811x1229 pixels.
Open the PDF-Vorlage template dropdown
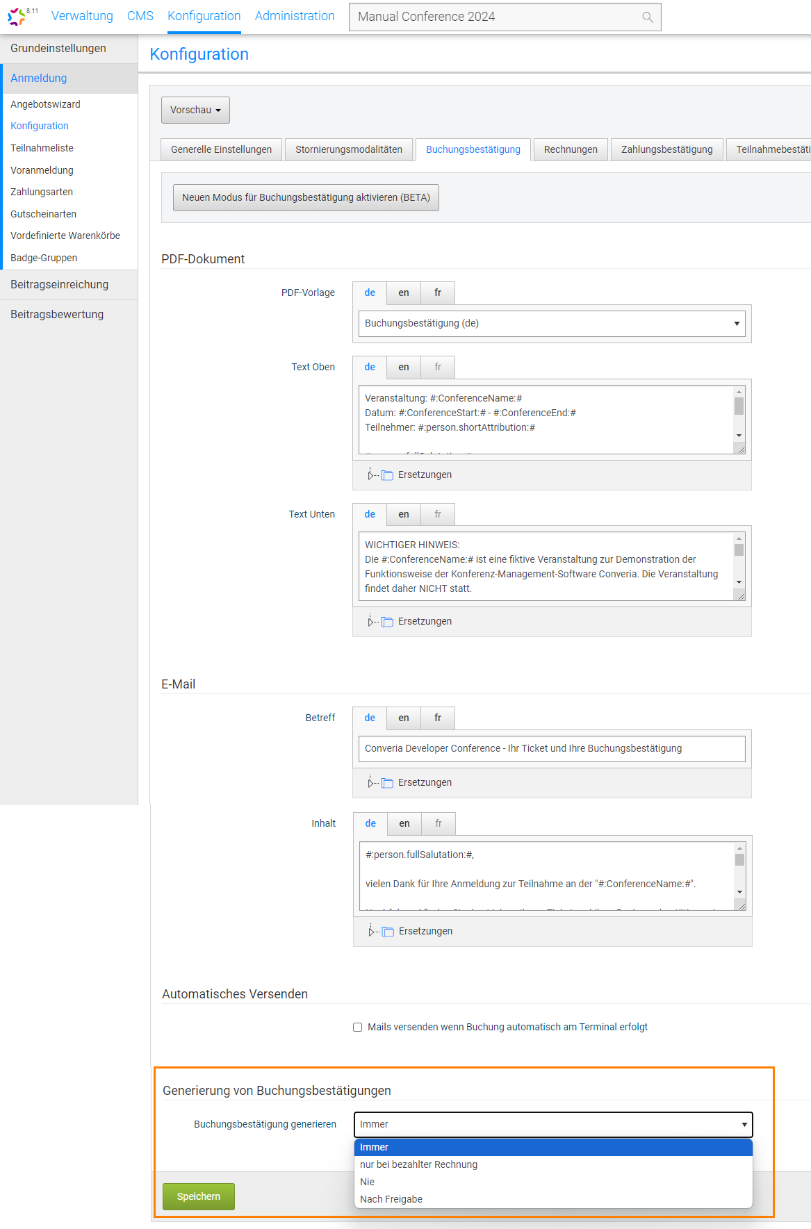pos(552,324)
